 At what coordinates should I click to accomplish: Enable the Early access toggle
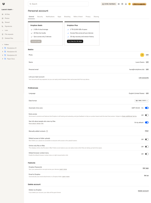point(147,115)
